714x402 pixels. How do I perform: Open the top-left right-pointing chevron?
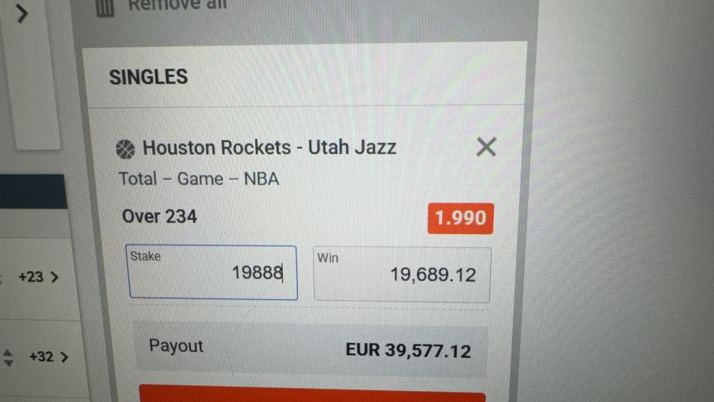pos(21,13)
